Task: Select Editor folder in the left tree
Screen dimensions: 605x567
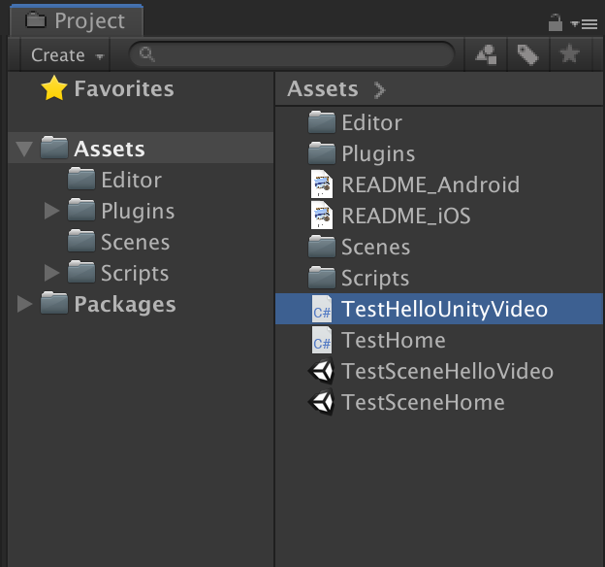Action: (x=131, y=181)
